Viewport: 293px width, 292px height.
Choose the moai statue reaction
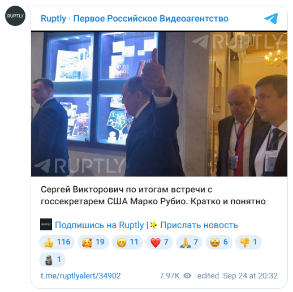[x=52, y=260]
